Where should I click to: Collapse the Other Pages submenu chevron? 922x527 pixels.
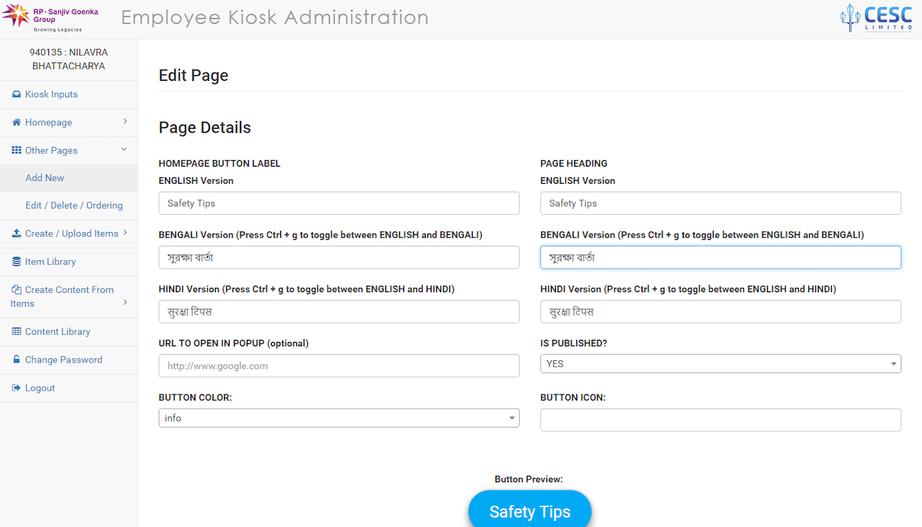[124, 150]
